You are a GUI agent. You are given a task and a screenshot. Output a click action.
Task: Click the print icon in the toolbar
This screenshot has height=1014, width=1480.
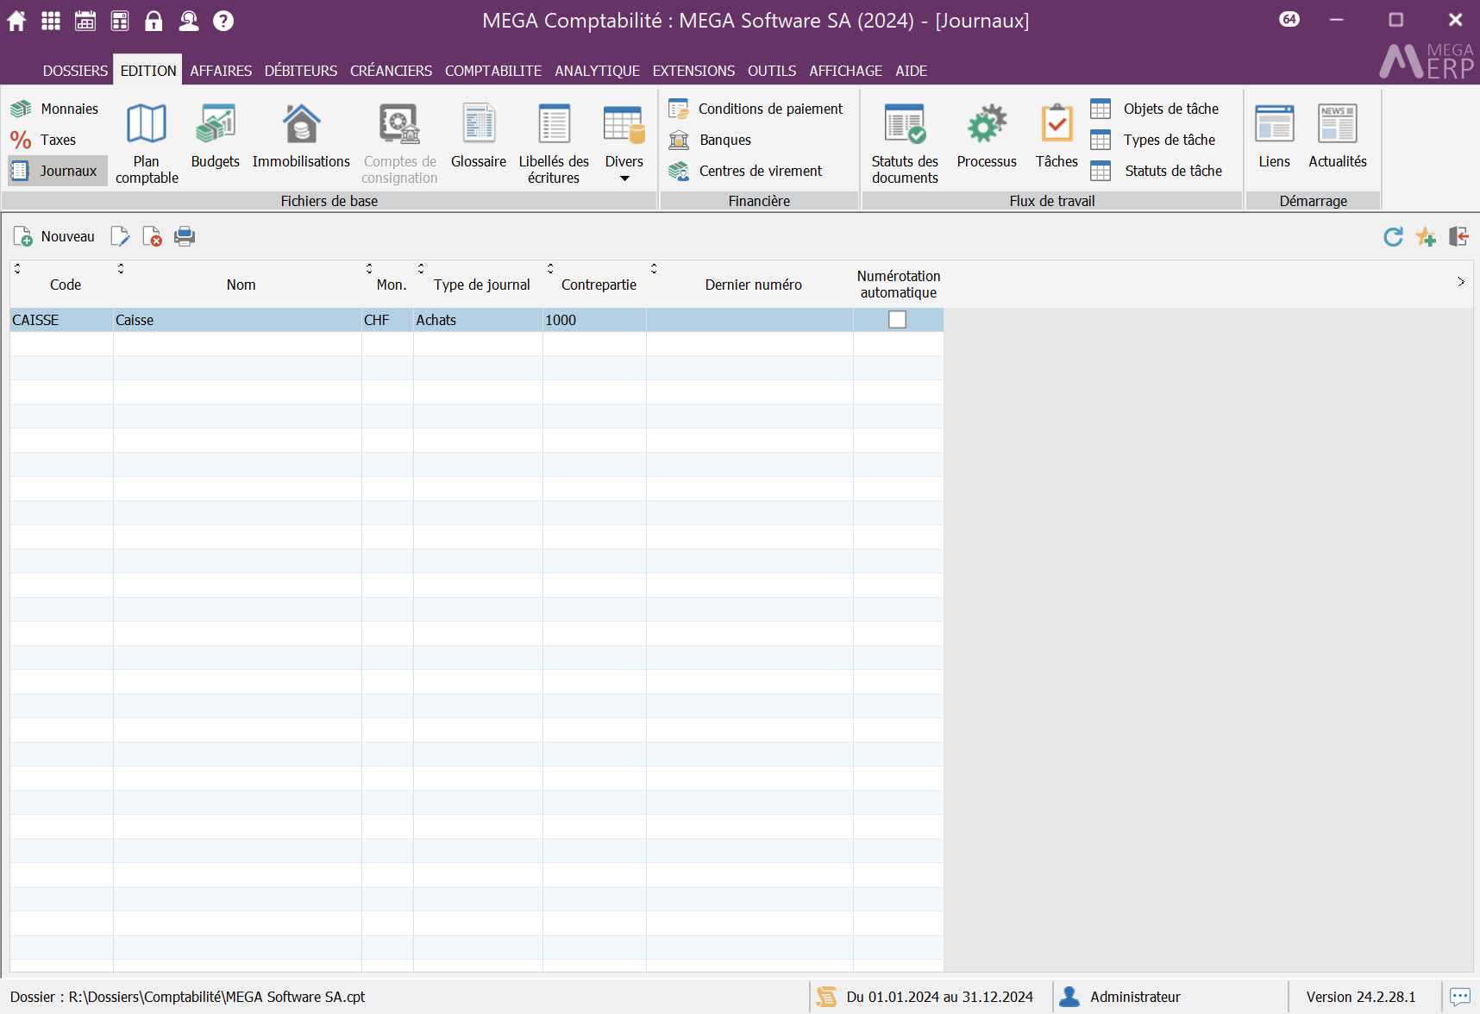[185, 236]
